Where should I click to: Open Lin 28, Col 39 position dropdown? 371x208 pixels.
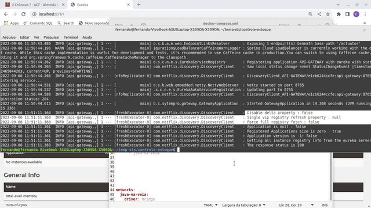(x=296, y=205)
